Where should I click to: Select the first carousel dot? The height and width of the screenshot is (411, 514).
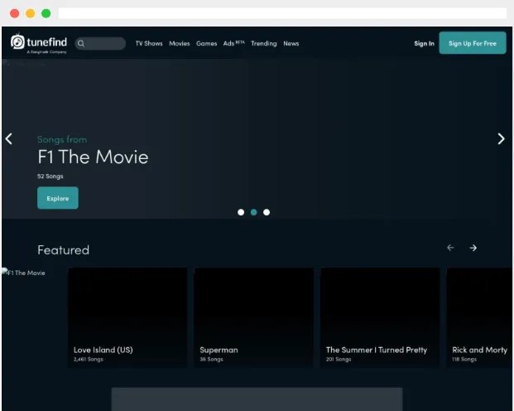coord(241,212)
